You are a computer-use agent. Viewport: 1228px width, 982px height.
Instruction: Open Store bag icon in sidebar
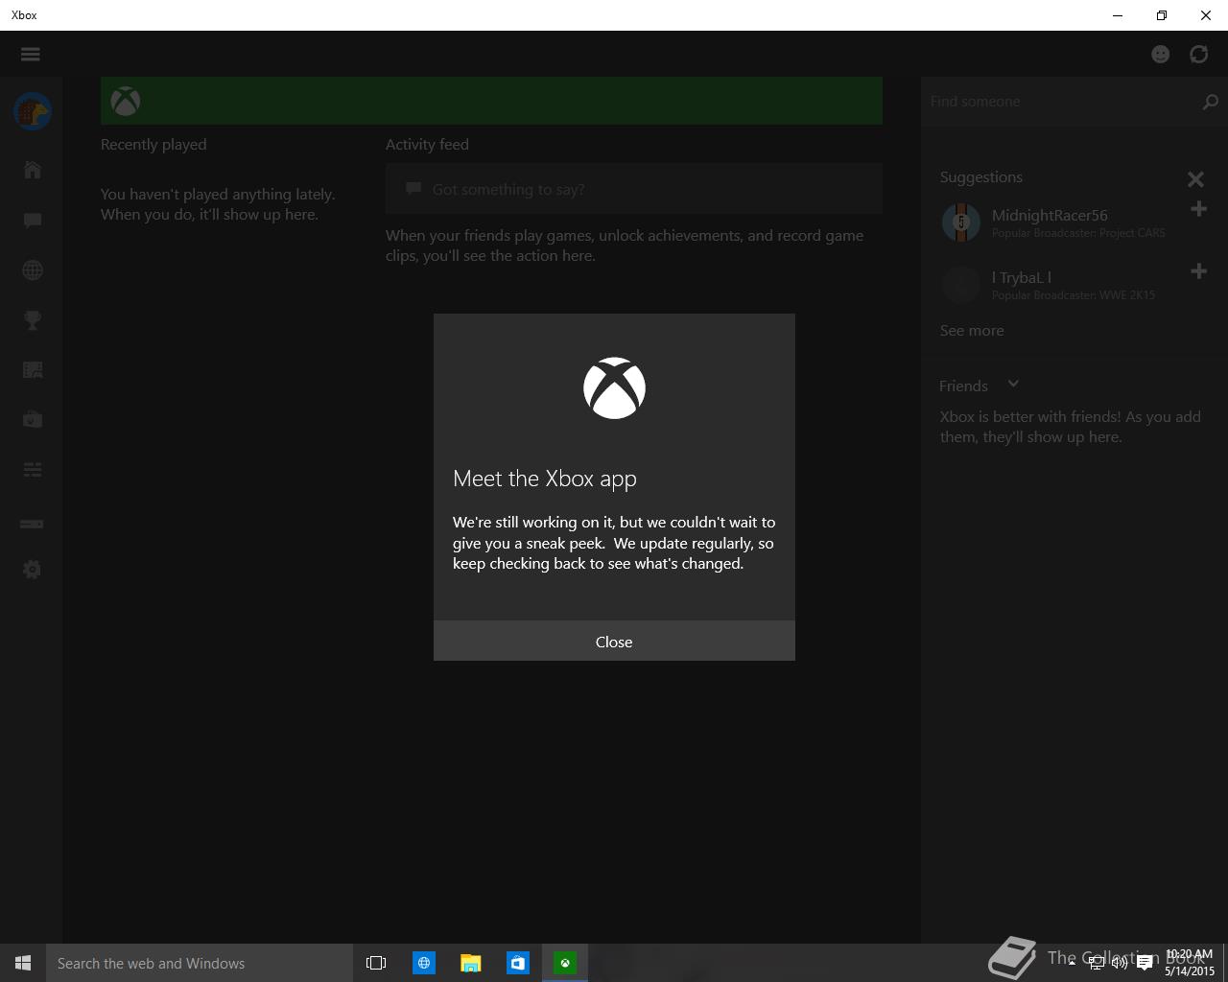32,419
